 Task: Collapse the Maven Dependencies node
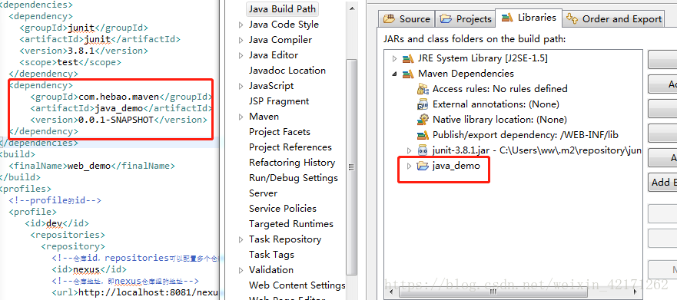[x=394, y=74]
